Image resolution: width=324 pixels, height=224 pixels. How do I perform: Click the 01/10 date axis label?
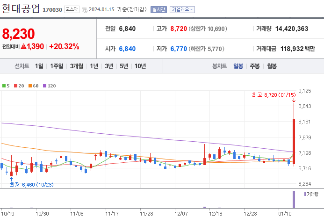(x=285, y=214)
